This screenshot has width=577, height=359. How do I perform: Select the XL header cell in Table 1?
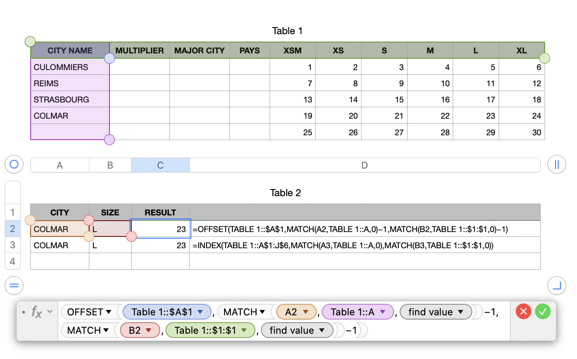pos(521,50)
